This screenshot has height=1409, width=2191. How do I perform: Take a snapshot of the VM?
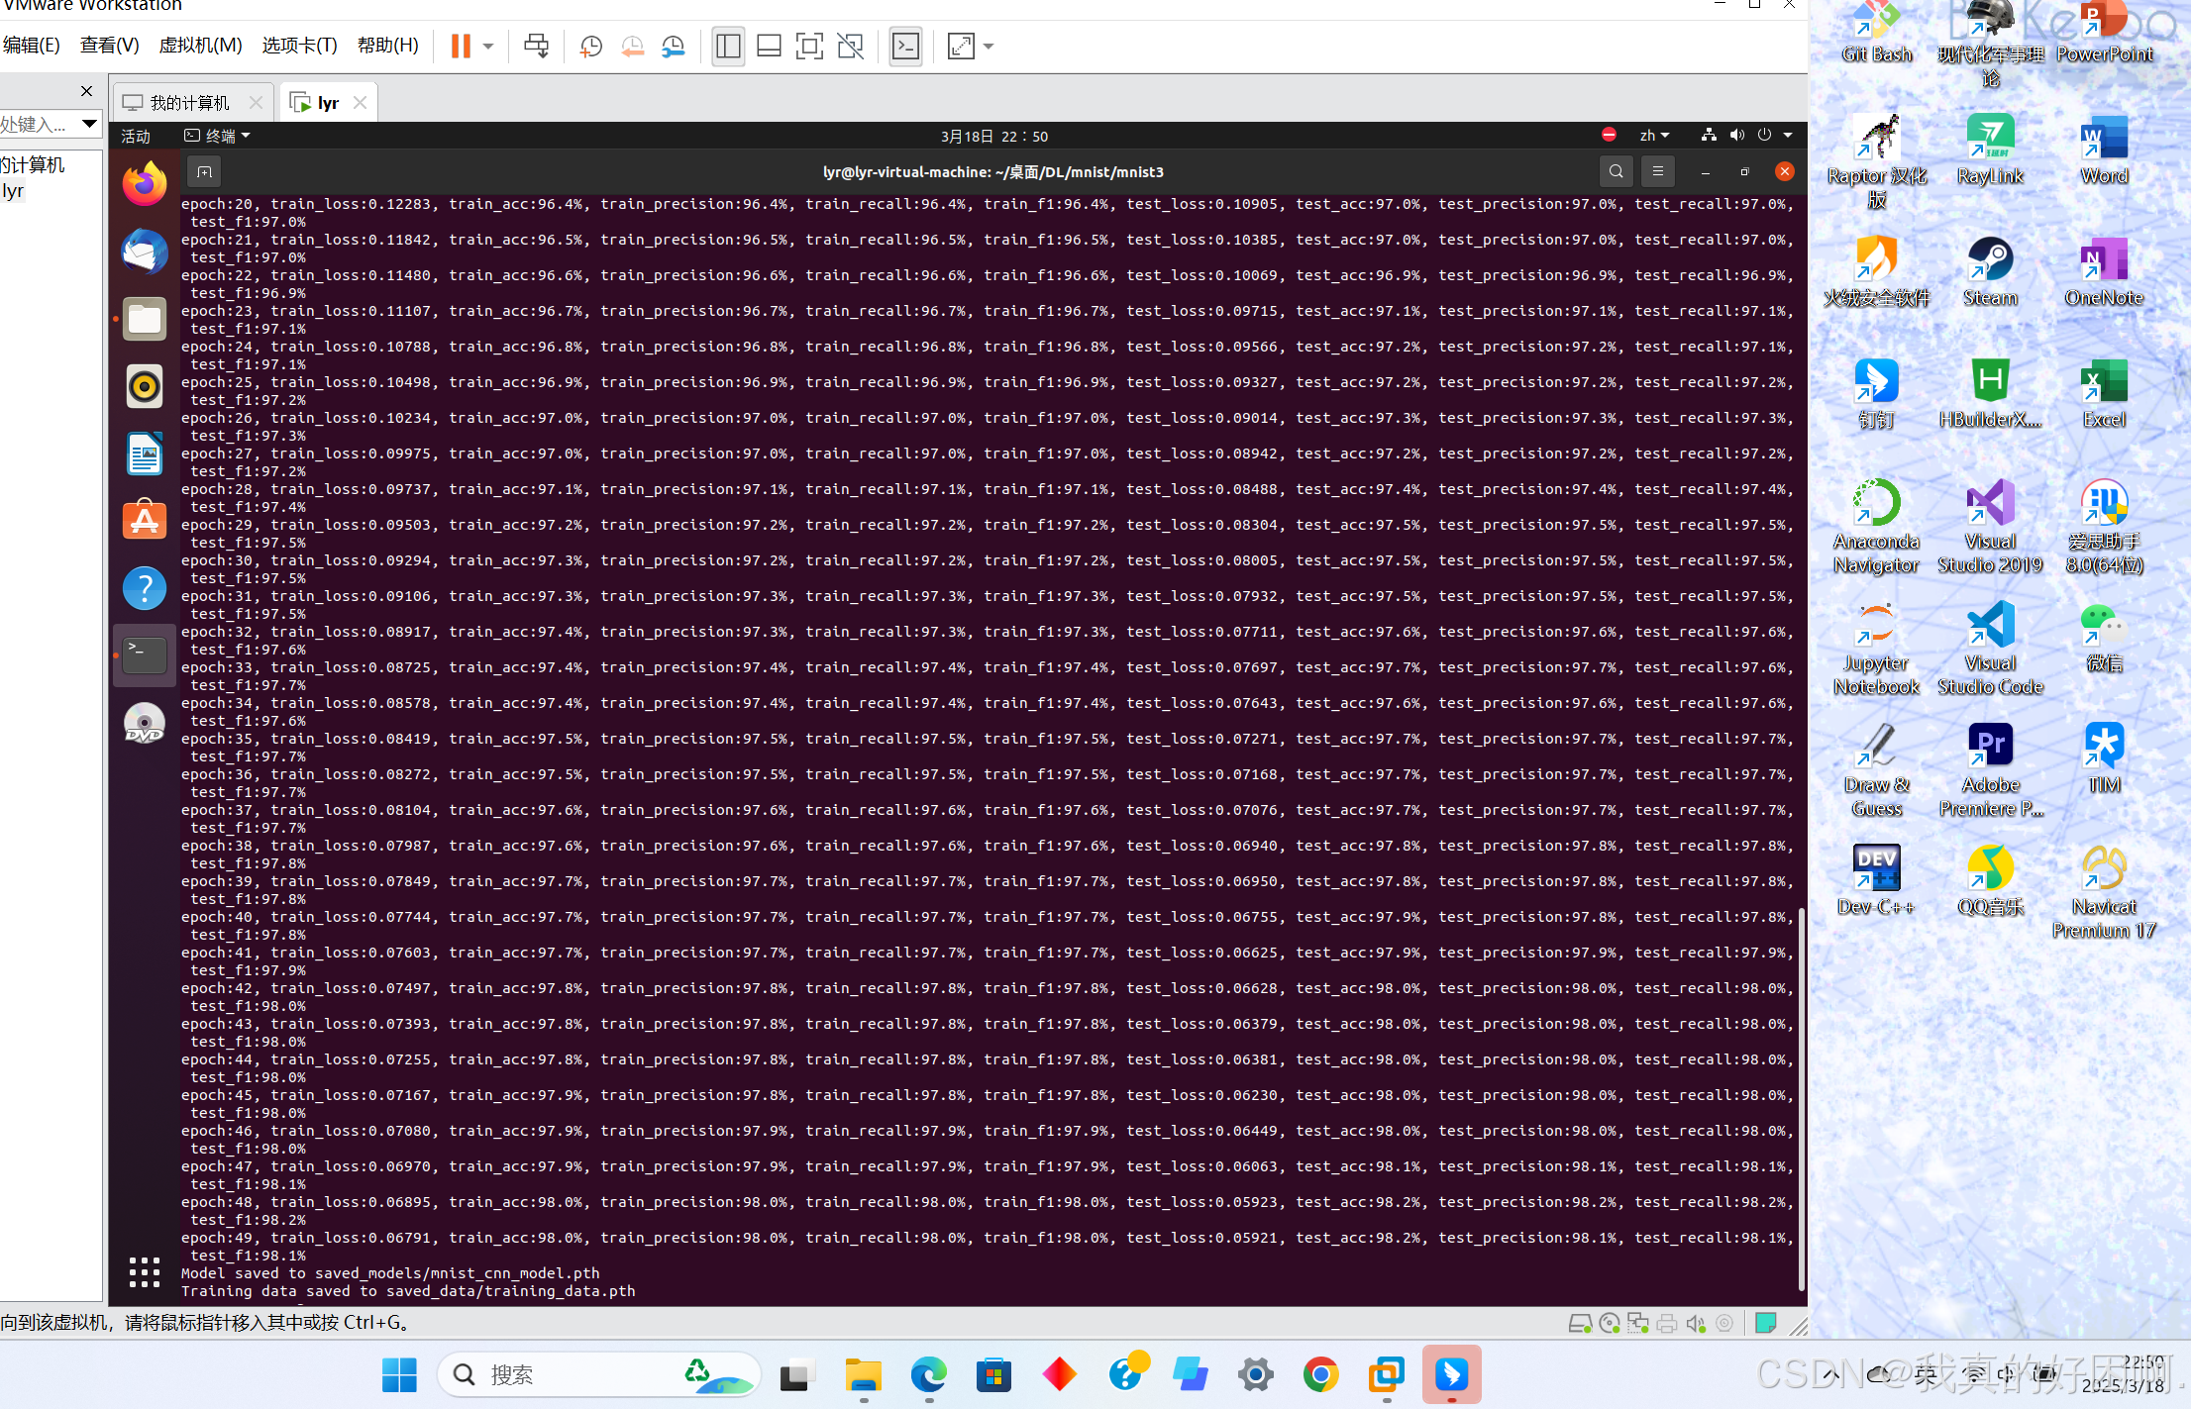pos(591,47)
